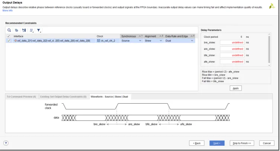Click the Clock period value 5
The width and height of the screenshot is (280, 151).
241,37
